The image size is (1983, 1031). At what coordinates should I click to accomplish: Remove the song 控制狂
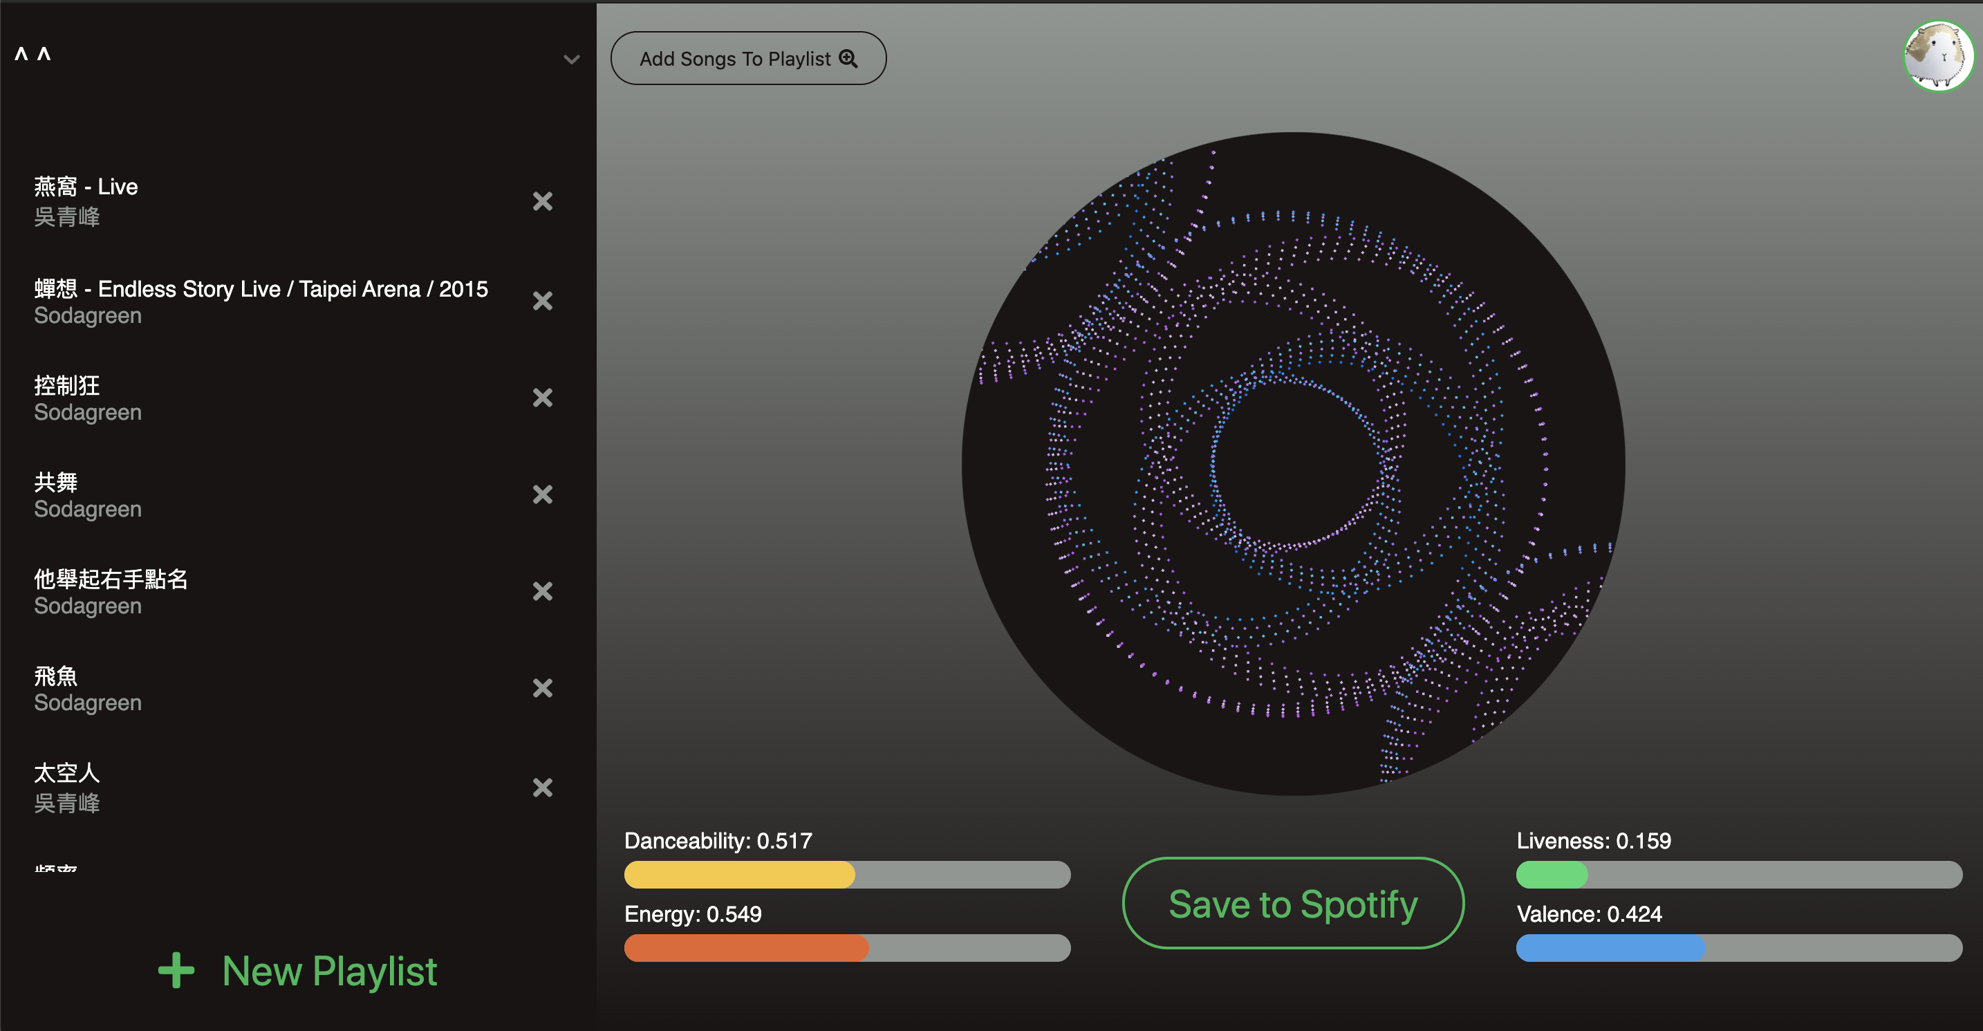pyautogui.click(x=543, y=398)
